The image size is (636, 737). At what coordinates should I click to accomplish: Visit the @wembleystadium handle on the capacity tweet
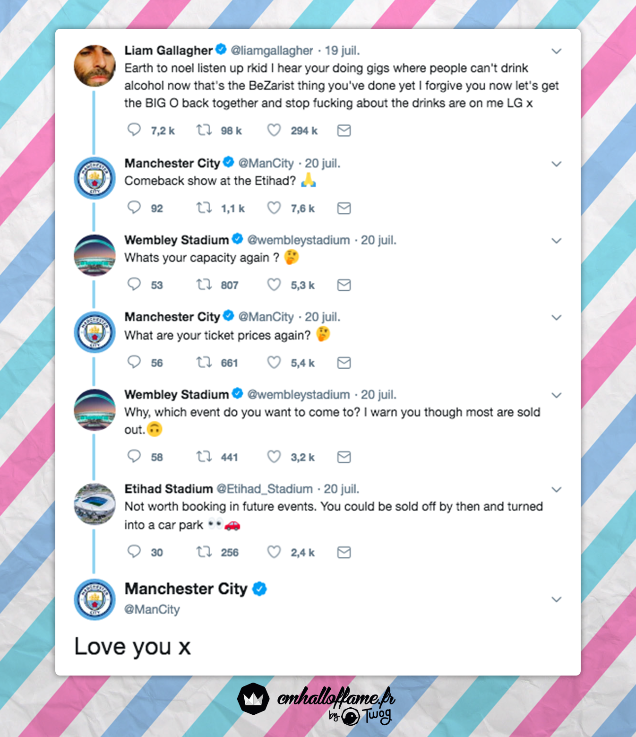[299, 240]
